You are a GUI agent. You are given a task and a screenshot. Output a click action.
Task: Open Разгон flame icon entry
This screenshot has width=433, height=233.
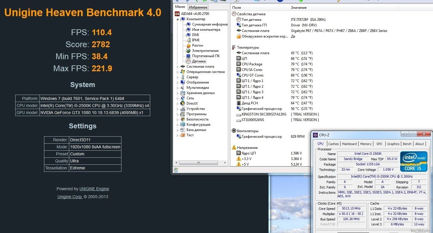[x=189, y=45]
